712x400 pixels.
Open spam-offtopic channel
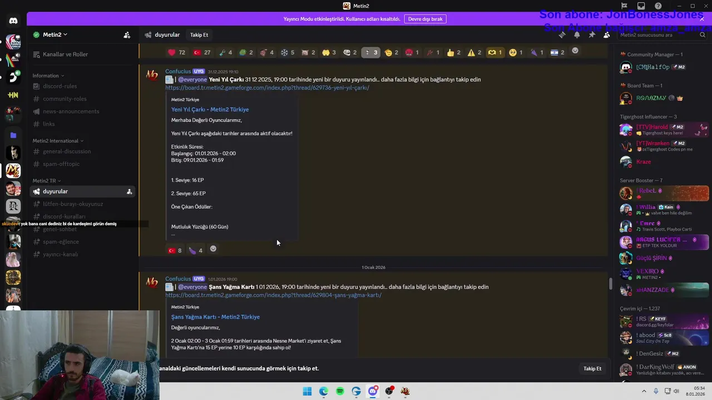coord(82,164)
